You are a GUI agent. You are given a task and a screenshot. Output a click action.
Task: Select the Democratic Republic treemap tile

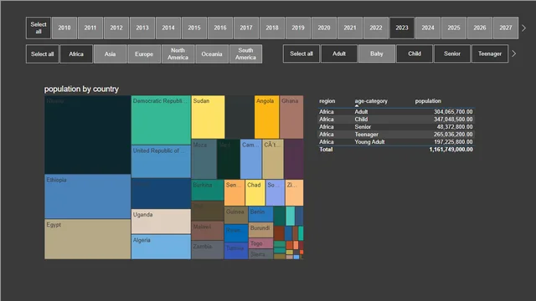(x=161, y=120)
